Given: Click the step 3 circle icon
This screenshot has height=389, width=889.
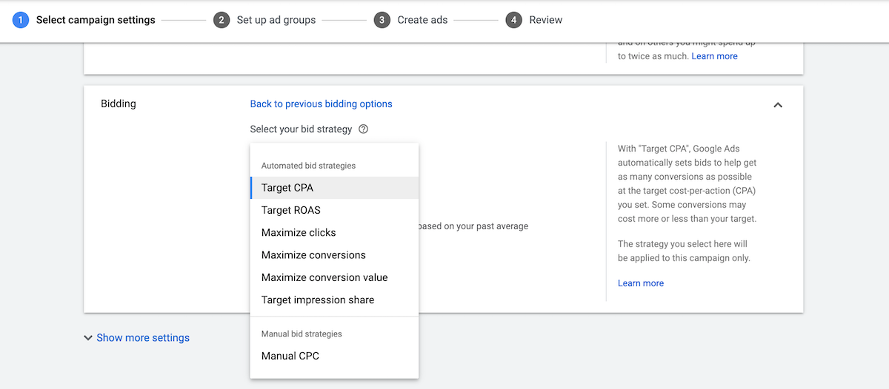Looking at the screenshot, I should [x=382, y=20].
